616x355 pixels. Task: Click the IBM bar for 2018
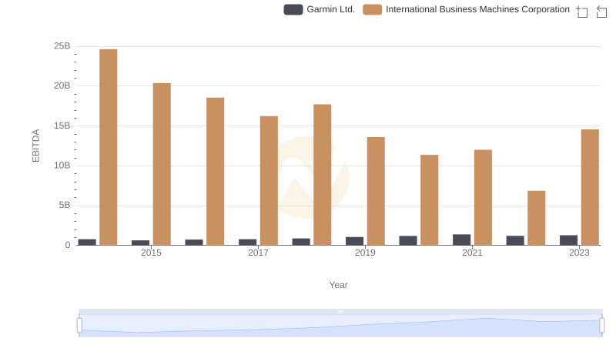[x=323, y=175]
